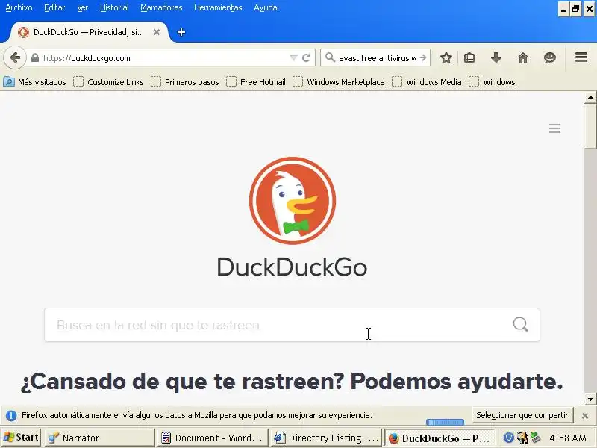Click system tray clock 4:58 AM

(x=568, y=438)
